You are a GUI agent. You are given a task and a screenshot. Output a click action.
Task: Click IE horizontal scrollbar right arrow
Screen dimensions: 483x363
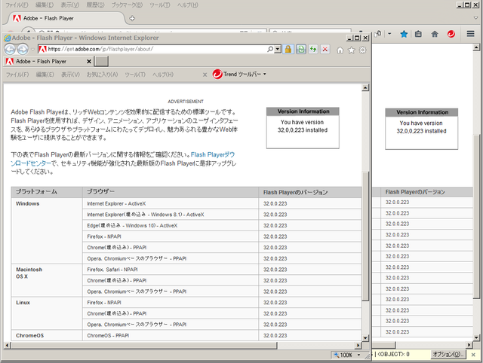tap(358, 346)
